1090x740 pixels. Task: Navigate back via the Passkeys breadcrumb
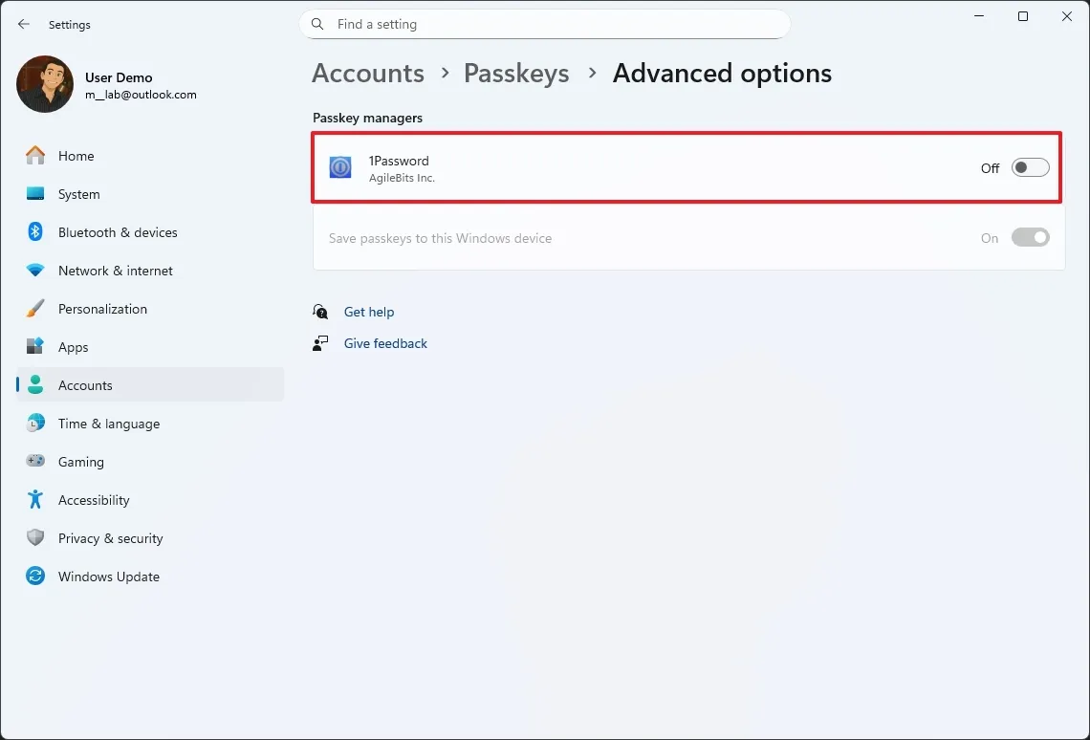coord(516,73)
